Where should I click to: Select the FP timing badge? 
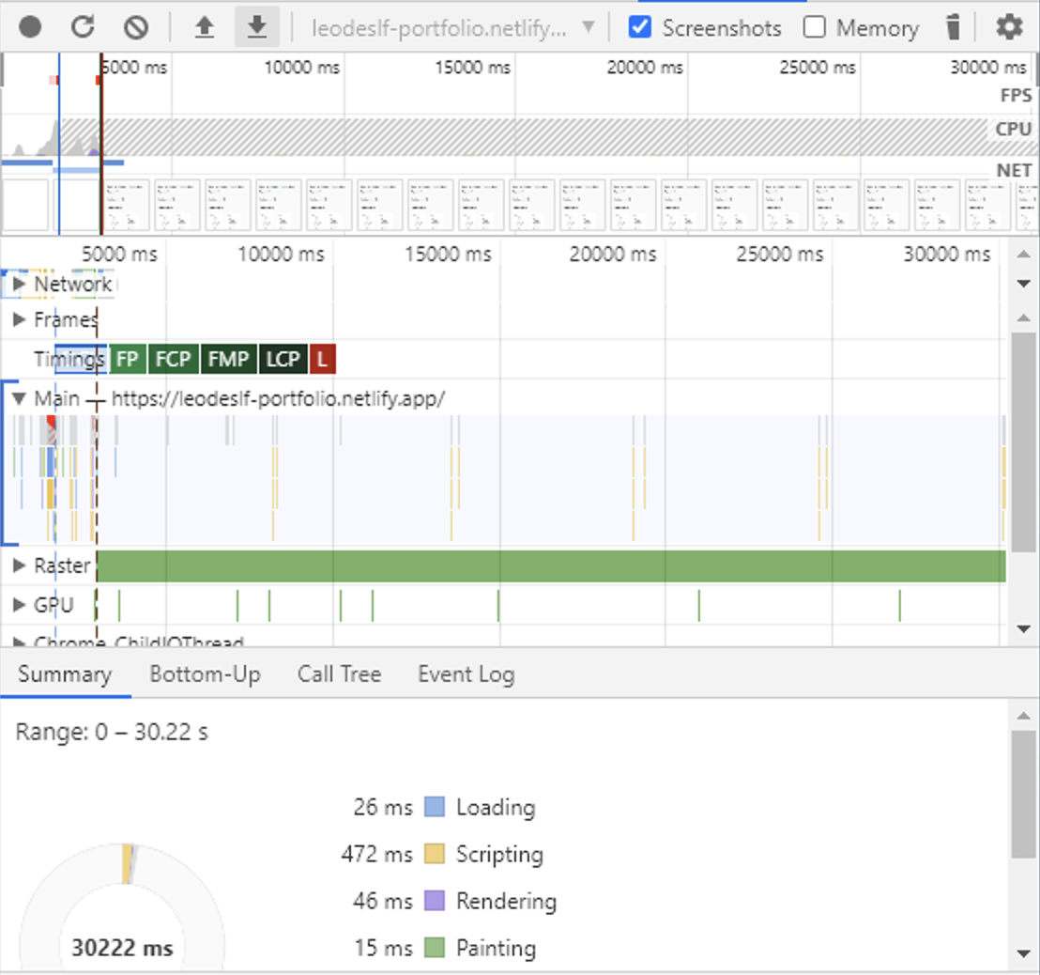click(x=128, y=359)
